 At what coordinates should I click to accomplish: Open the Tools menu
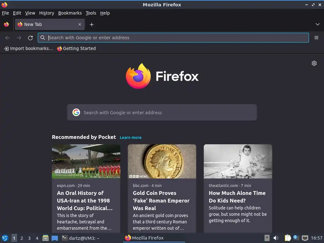pyautogui.click(x=91, y=13)
